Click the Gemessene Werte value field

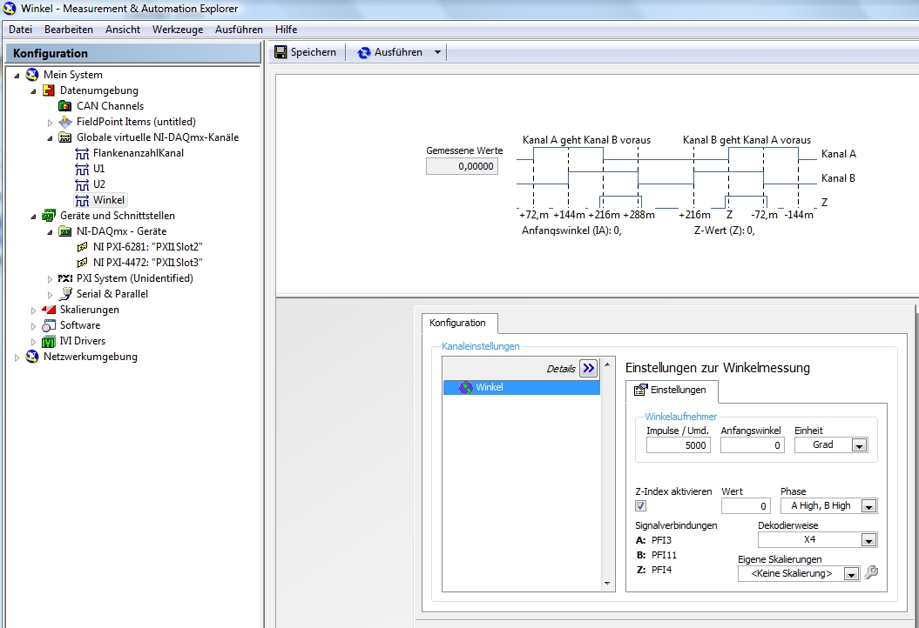tap(462, 166)
